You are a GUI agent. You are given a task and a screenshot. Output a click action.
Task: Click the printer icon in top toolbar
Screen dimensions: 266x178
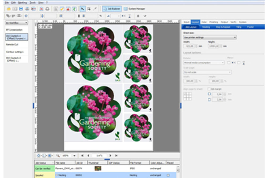27,9
